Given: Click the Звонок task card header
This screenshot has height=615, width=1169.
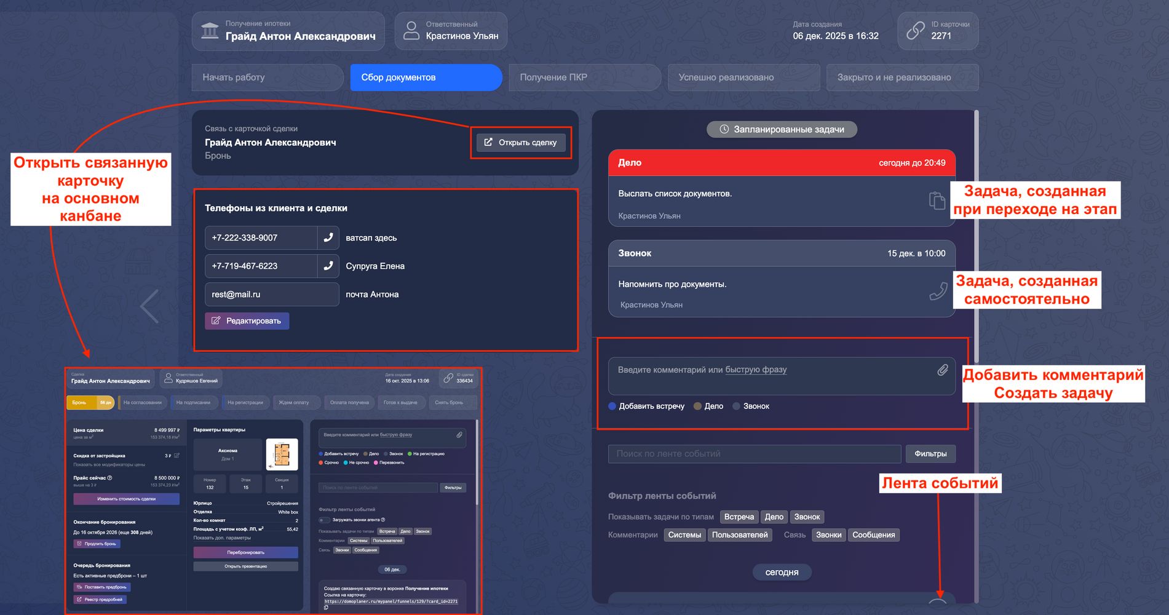Looking at the screenshot, I should pyautogui.click(x=782, y=253).
